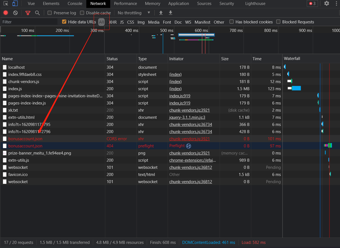Check the Has blocked cookies checkbox
Viewport: 340px width, 248px height.
coord(232,22)
